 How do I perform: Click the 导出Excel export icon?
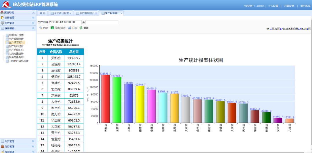[52, 28]
